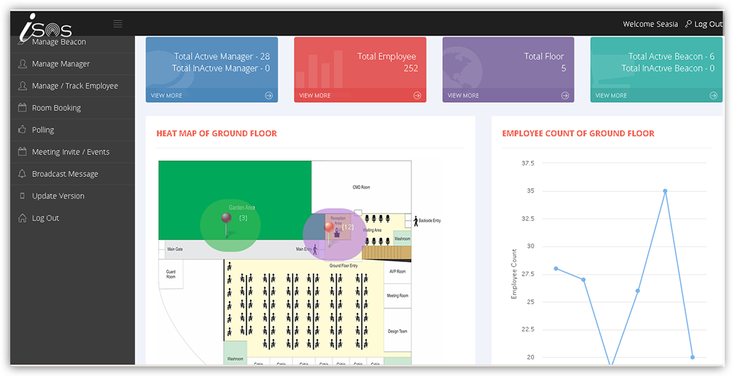Click the Broadcast Message bell icon
Image resolution: width=733 pixels, height=377 pixels.
pos(22,174)
